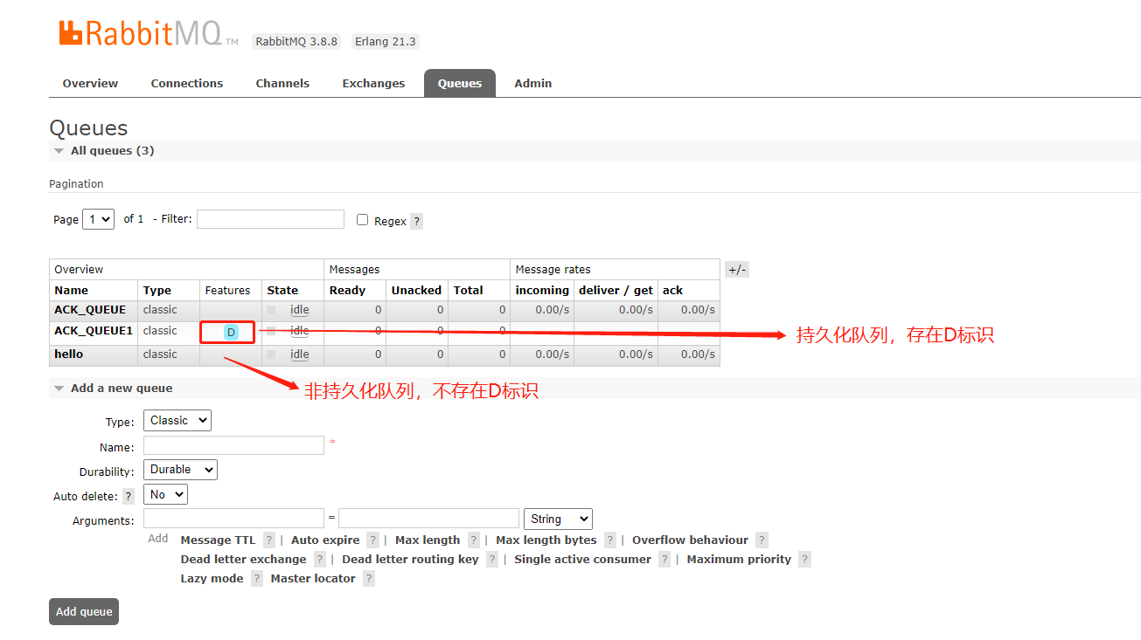Add the Maximum priority argument
Screen dimensions: 1141x640
coord(739,560)
